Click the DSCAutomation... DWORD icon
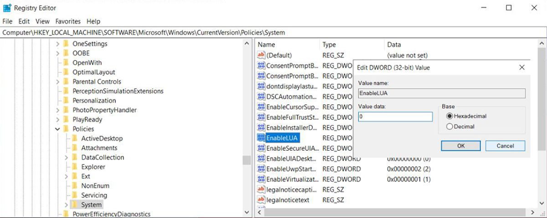The image size is (547, 218). pyautogui.click(x=261, y=96)
